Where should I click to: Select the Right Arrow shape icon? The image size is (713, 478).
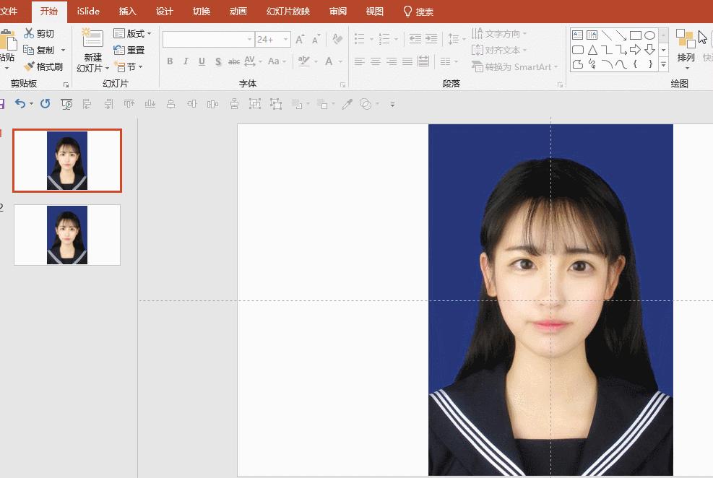[x=636, y=49]
